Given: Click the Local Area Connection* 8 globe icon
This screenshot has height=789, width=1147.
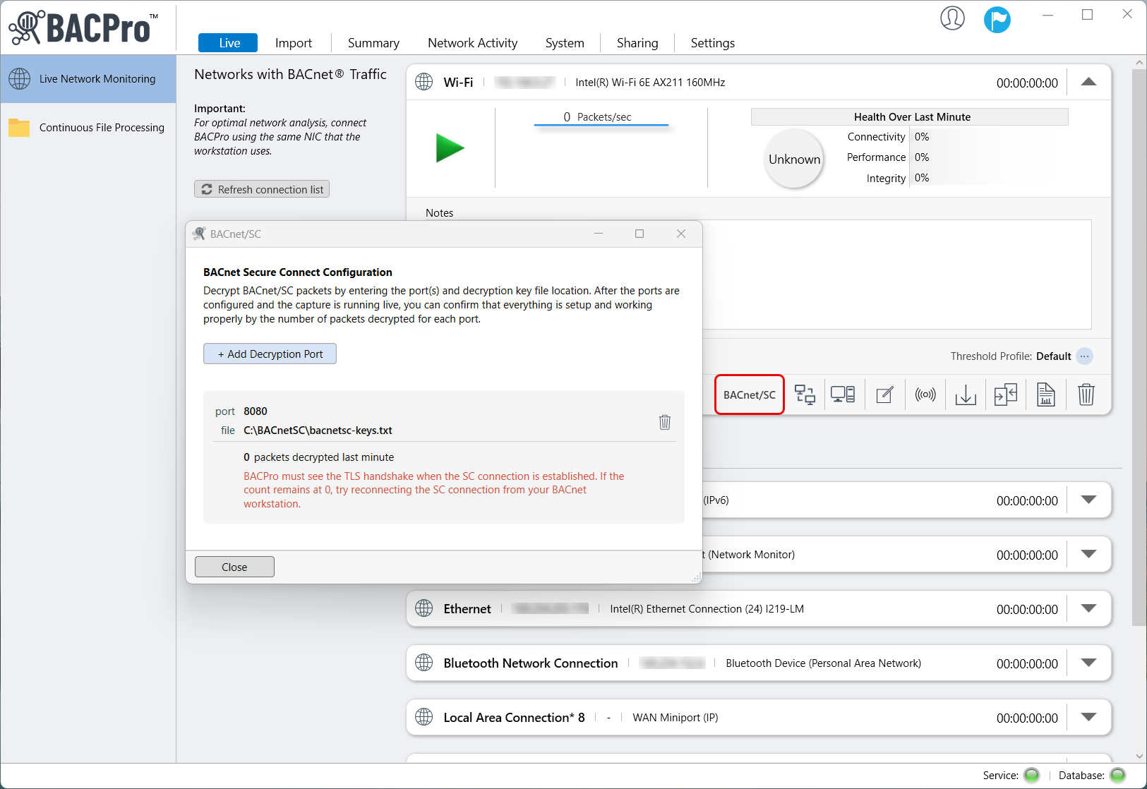Looking at the screenshot, I should coord(424,717).
